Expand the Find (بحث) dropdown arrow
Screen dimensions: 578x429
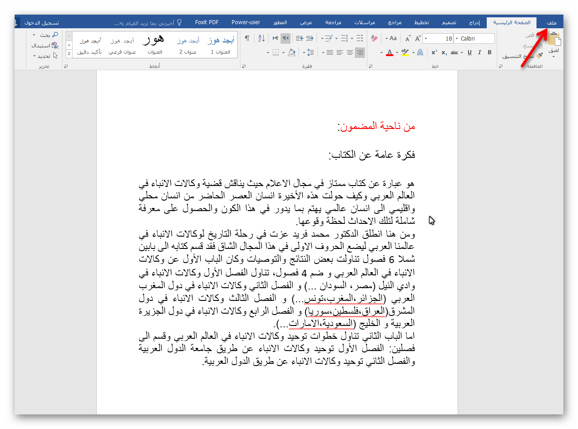[x=34, y=35]
